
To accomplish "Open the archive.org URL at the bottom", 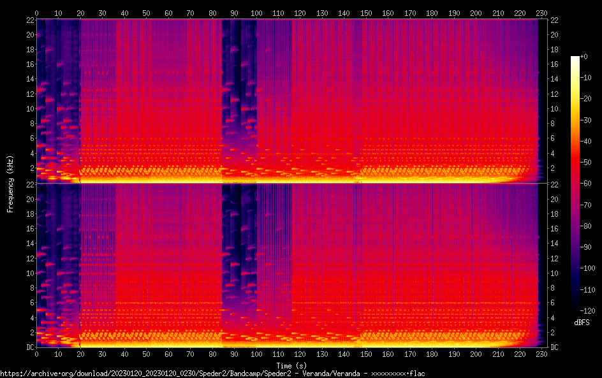I will coord(212,373).
